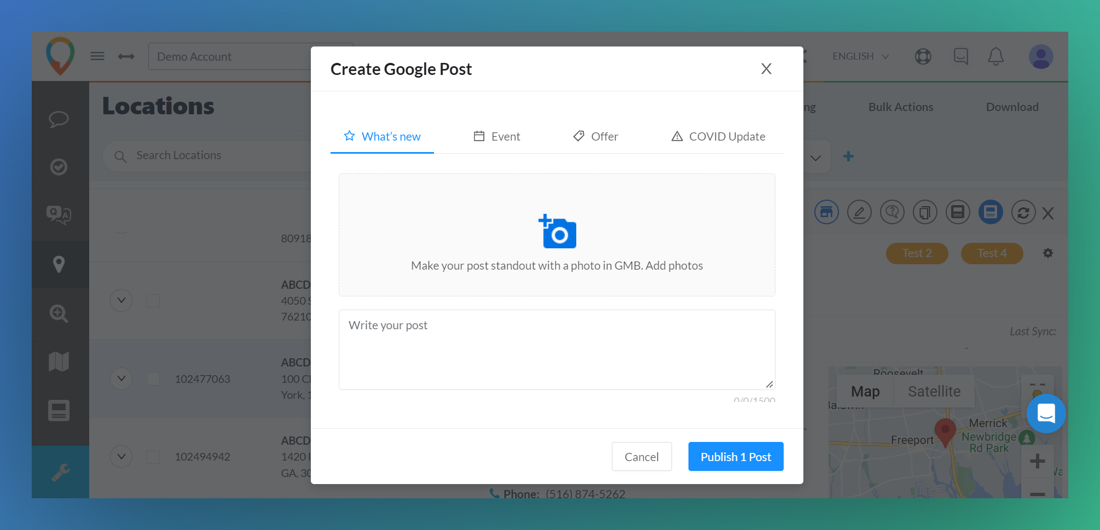Click the outlined post icon in location toolbar

(x=958, y=212)
